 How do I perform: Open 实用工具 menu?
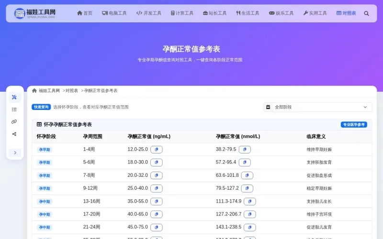(315, 13)
